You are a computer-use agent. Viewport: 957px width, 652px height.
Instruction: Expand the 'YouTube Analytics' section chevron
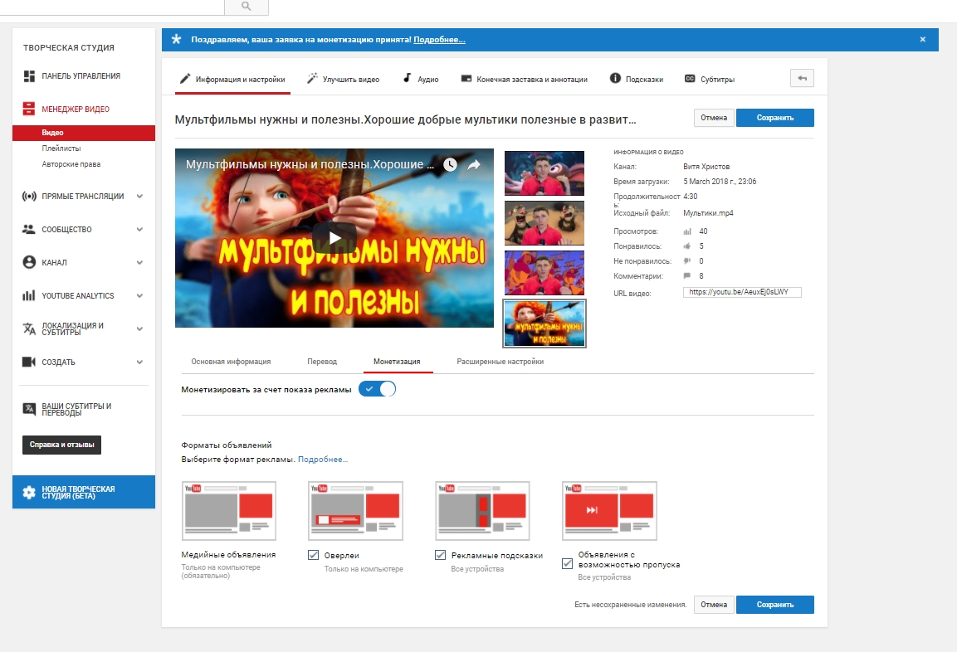(x=139, y=295)
